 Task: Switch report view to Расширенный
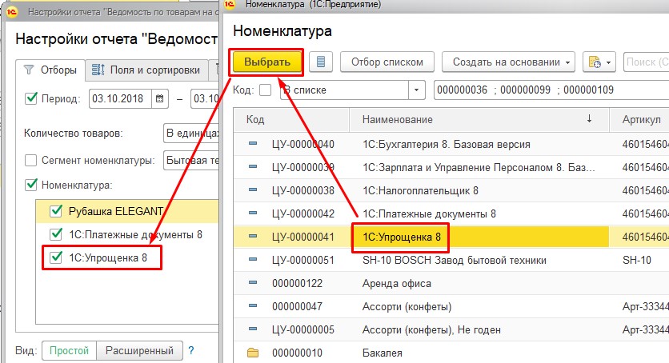click(139, 351)
